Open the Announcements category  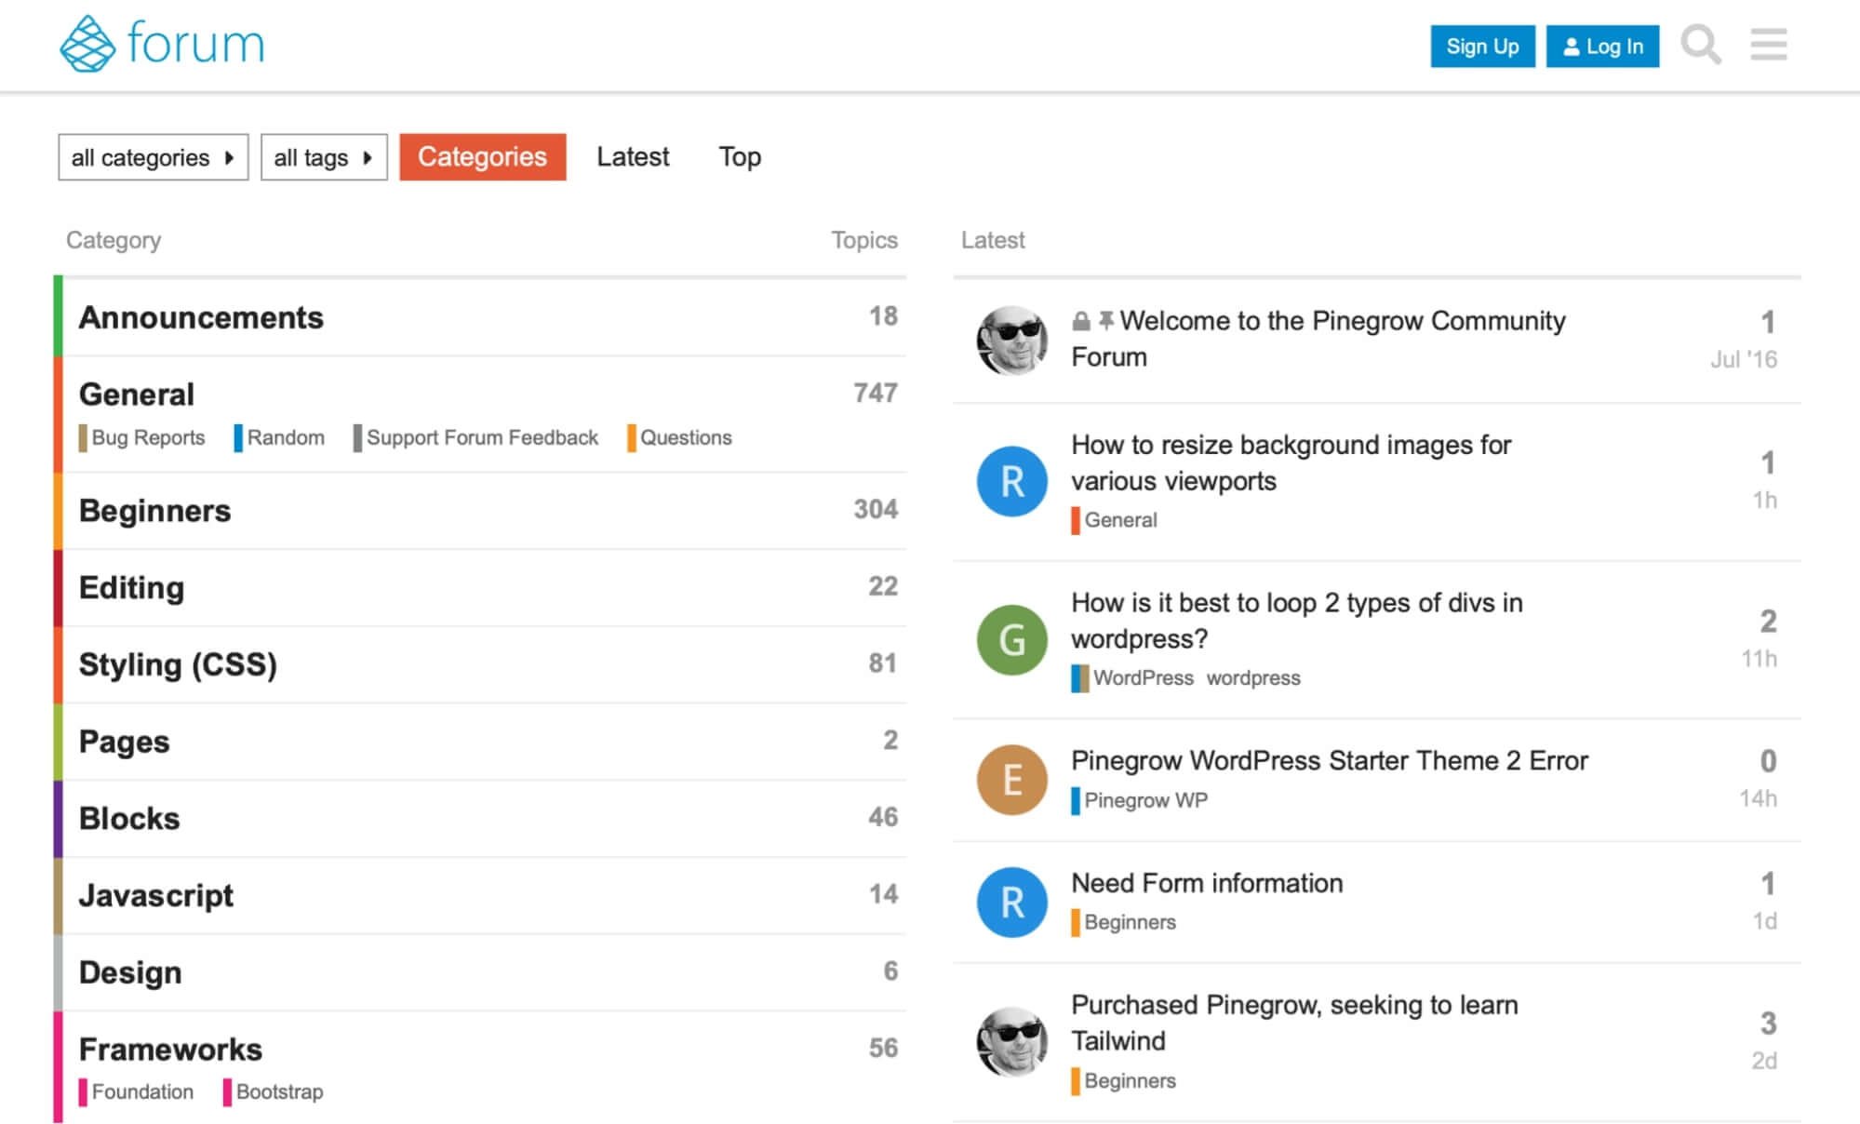[x=201, y=317]
